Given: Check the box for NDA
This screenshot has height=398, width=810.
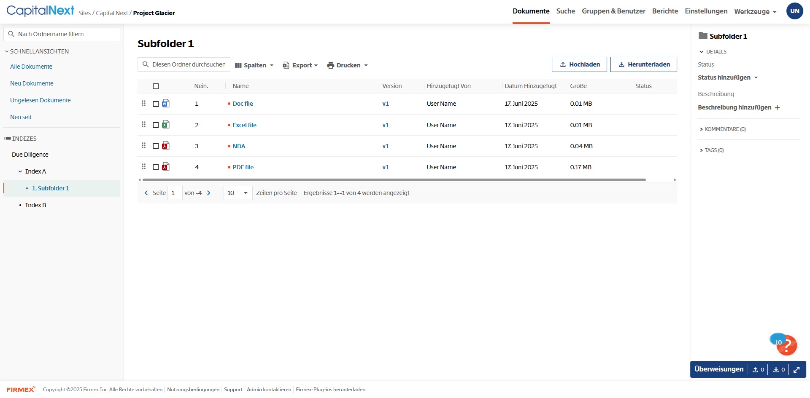Looking at the screenshot, I should (x=156, y=146).
